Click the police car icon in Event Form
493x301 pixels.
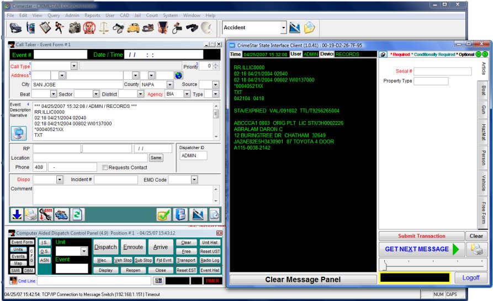61,215
